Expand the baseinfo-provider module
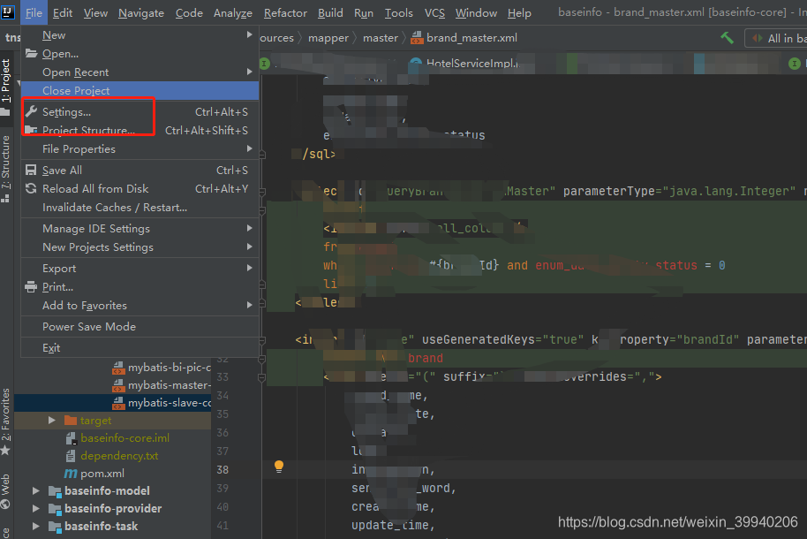The width and height of the screenshot is (807, 539). (x=36, y=508)
